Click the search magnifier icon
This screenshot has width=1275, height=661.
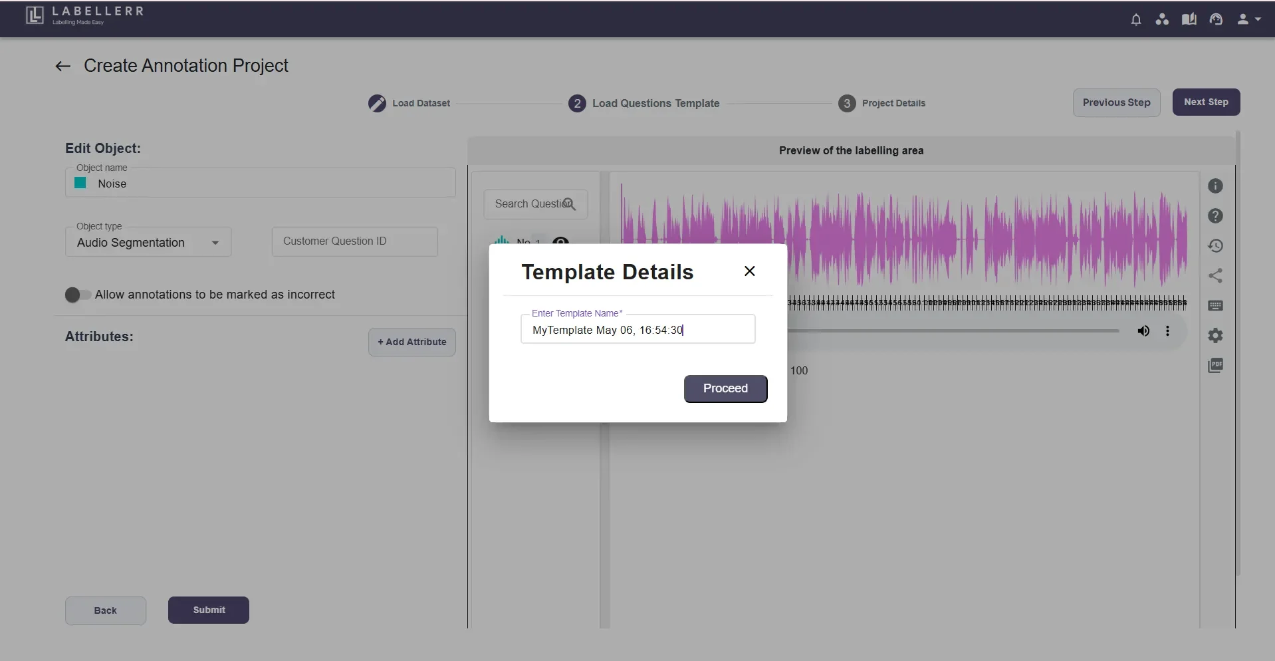[569, 204]
